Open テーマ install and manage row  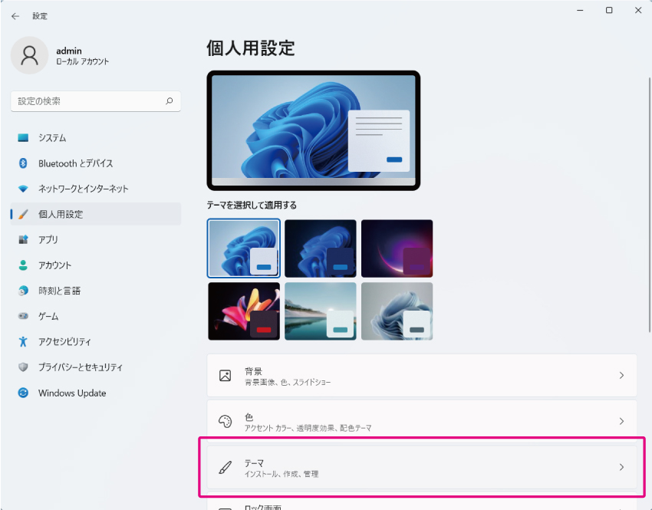click(x=422, y=467)
